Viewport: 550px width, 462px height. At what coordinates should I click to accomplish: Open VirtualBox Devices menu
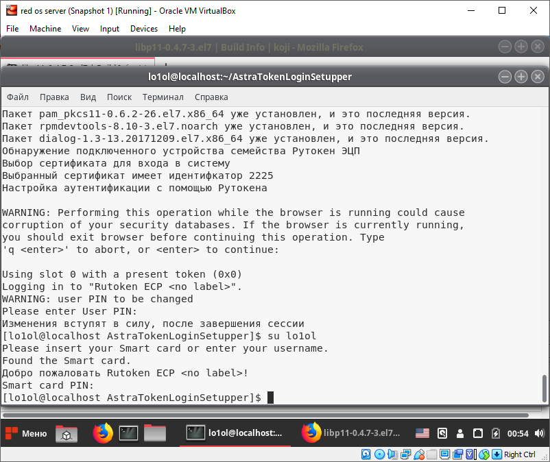click(x=144, y=29)
